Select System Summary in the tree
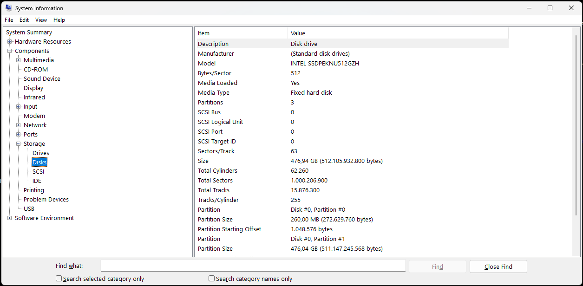 [29, 32]
